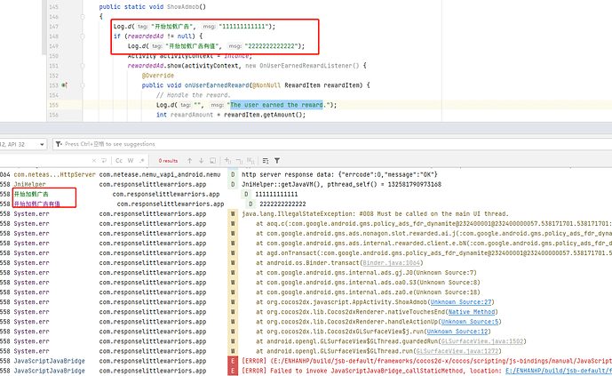Select log message '111111111111'

click(x=276, y=194)
